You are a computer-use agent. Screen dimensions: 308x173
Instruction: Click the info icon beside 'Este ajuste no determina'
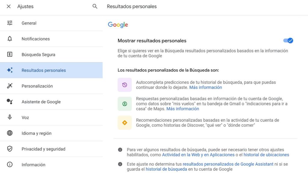120,164
